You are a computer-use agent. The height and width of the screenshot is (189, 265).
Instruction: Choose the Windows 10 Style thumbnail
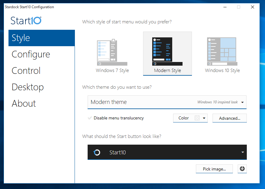(x=222, y=51)
